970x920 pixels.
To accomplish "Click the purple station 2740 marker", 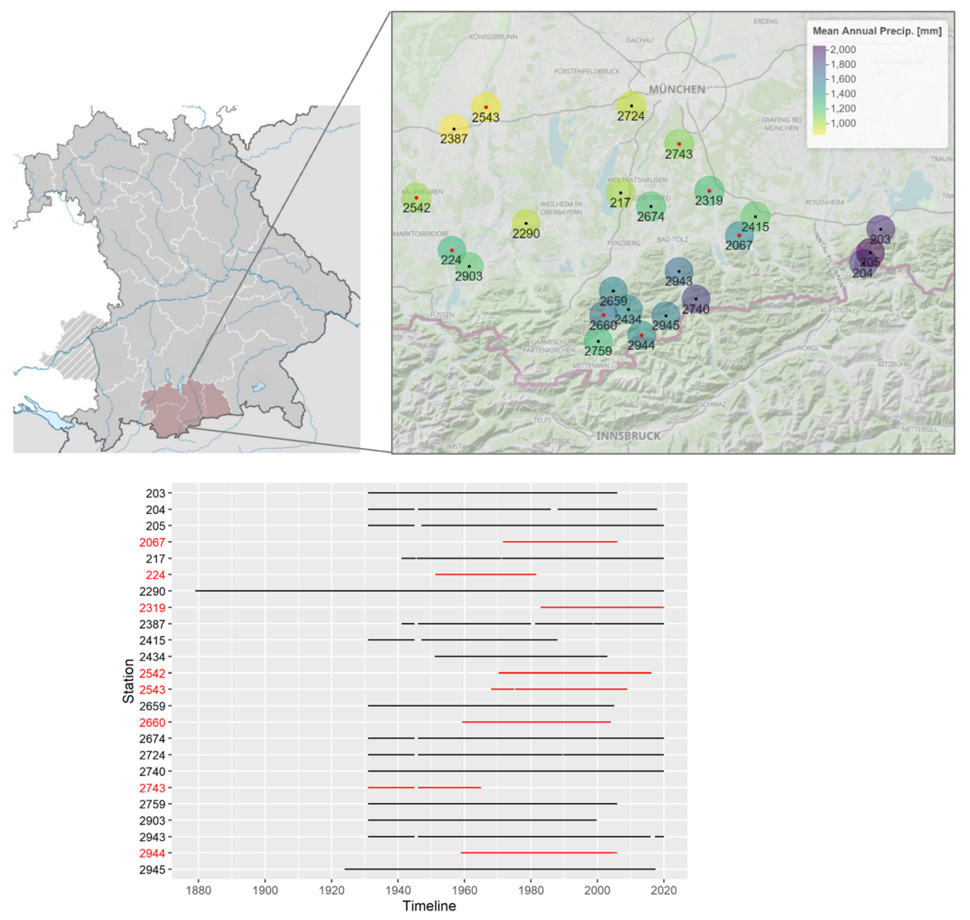I will coord(695,299).
